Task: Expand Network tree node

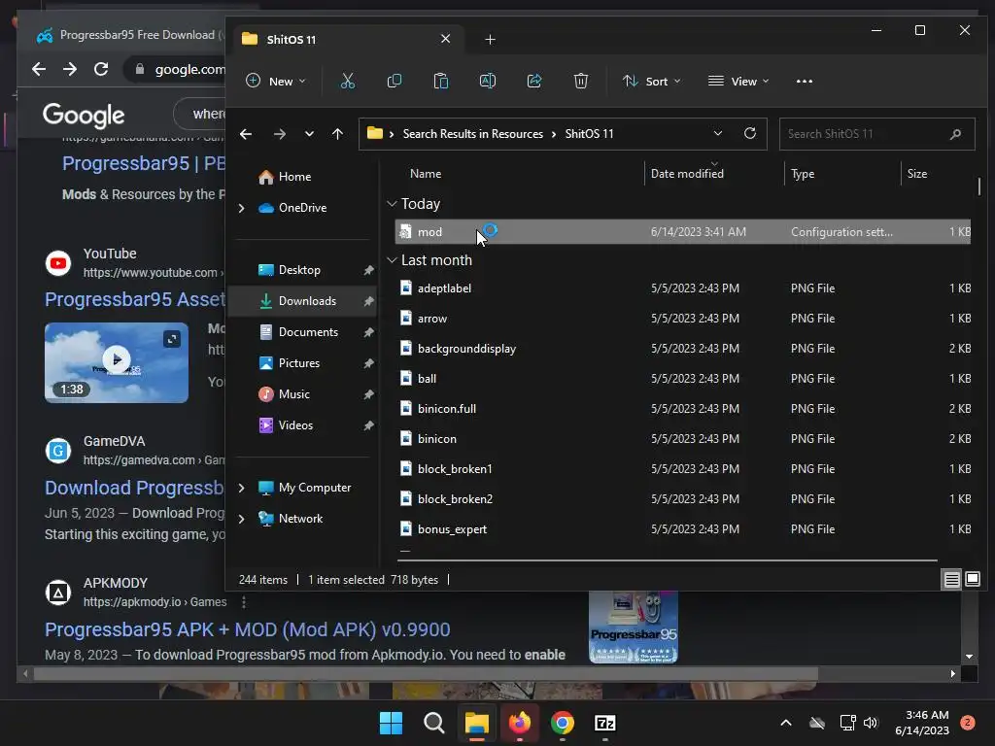Action: (241, 519)
